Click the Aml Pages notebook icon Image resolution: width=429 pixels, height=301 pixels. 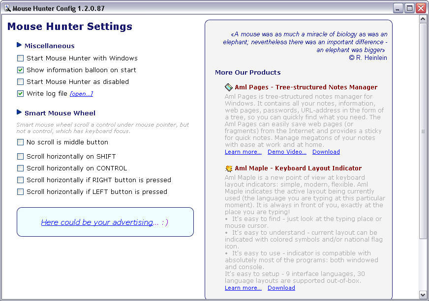pyautogui.click(x=228, y=87)
